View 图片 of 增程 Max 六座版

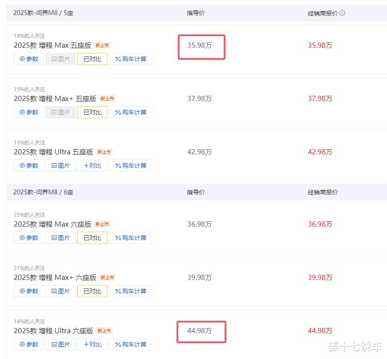61,238
